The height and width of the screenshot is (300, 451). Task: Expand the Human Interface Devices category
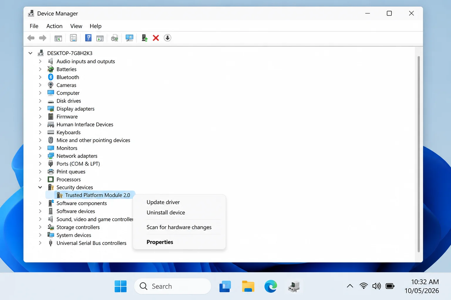(x=40, y=125)
